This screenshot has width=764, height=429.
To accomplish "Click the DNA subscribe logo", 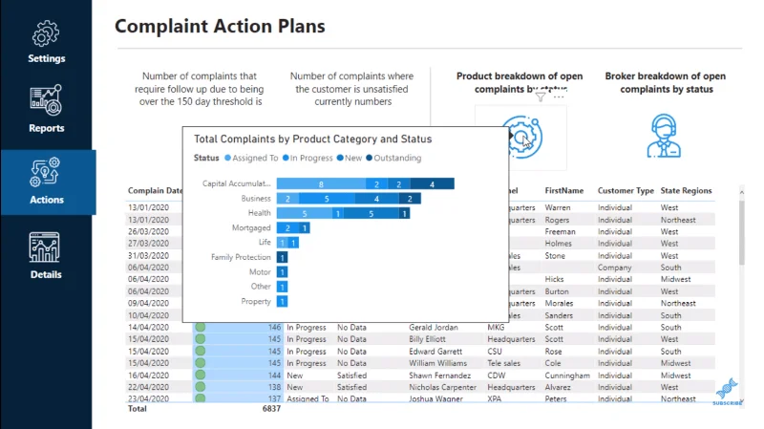I will tap(728, 392).
